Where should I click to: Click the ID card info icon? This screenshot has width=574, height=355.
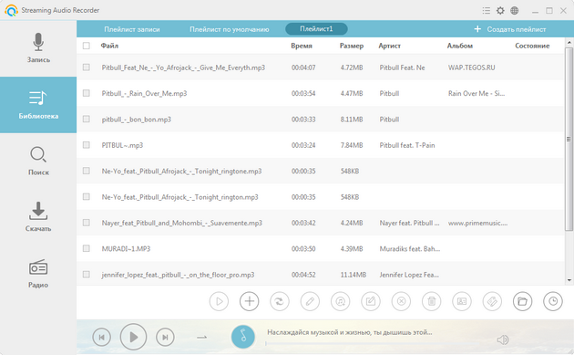point(462,301)
